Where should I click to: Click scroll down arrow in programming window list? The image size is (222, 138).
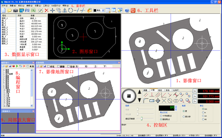(31, 106)
